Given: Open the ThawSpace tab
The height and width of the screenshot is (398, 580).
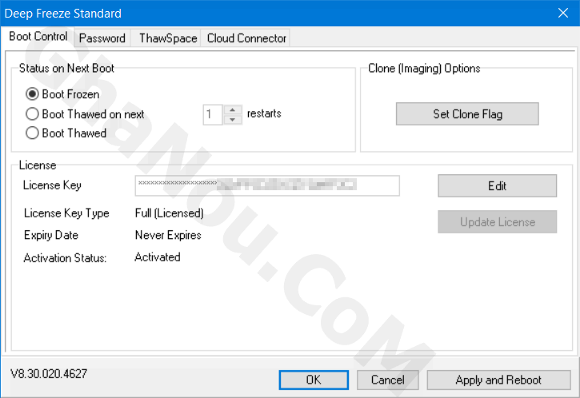Looking at the screenshot, I should tap(168, 38).
